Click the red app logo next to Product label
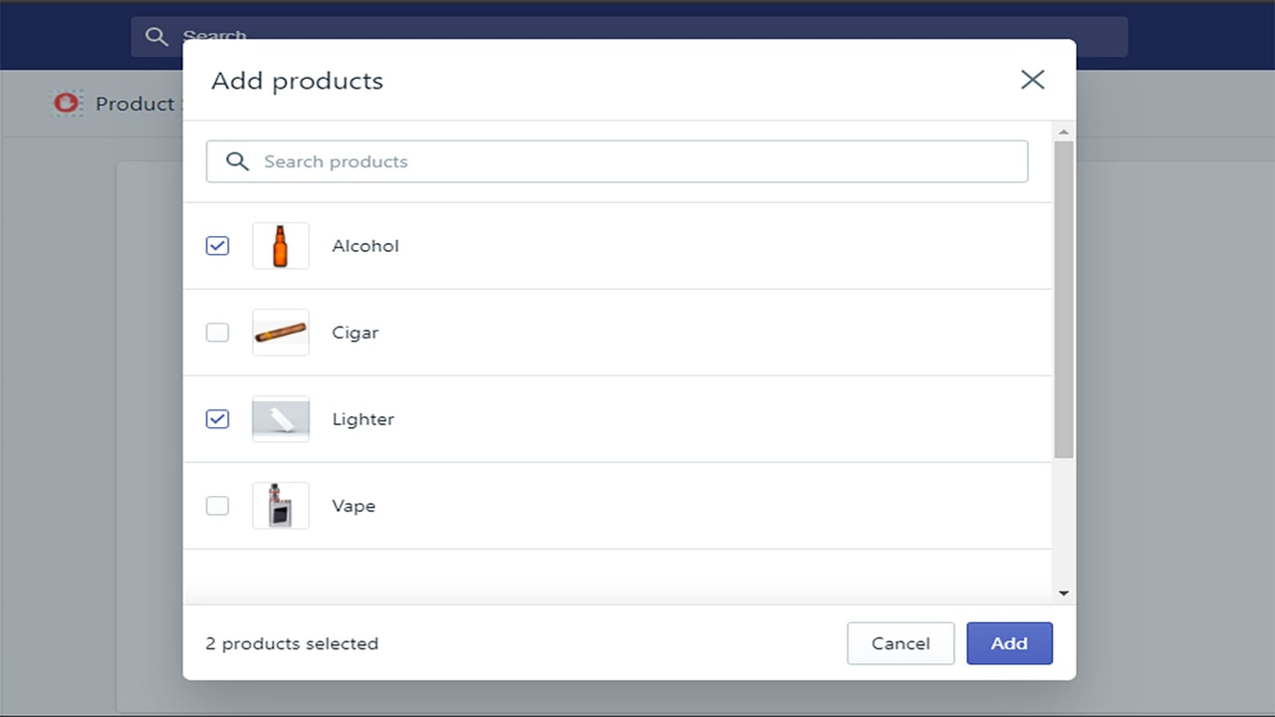Image resolution: width=1275 pixels, height=717 pixels. [x=66, y=103]
